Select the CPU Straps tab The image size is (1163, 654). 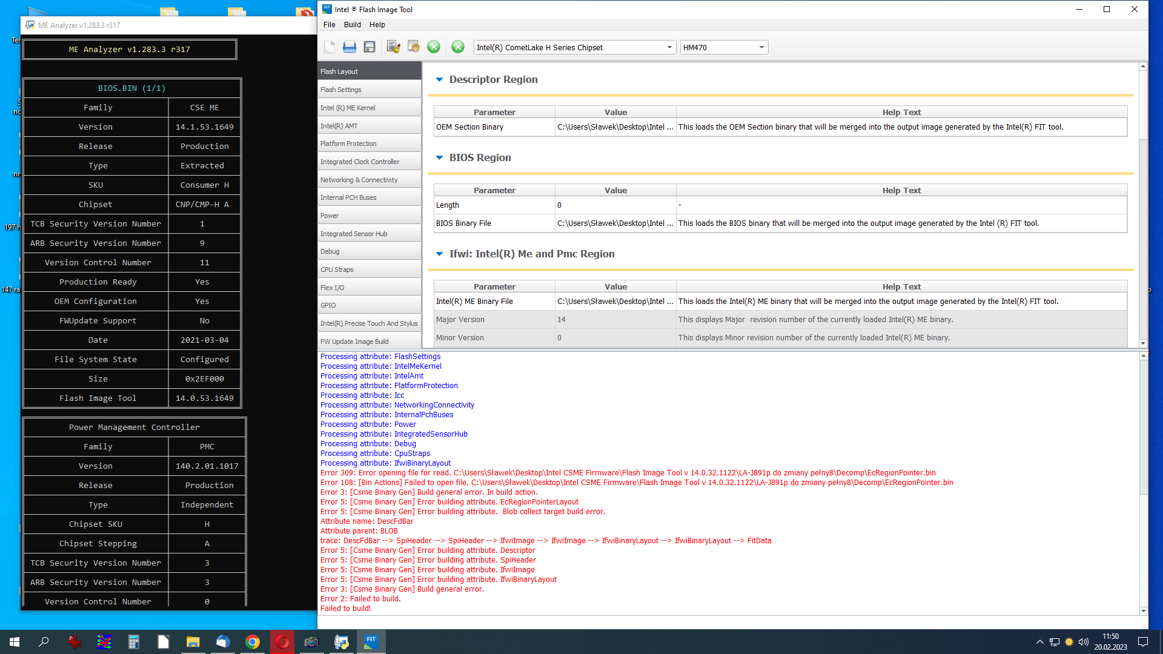pyautogui.click(x=369, y=269)
